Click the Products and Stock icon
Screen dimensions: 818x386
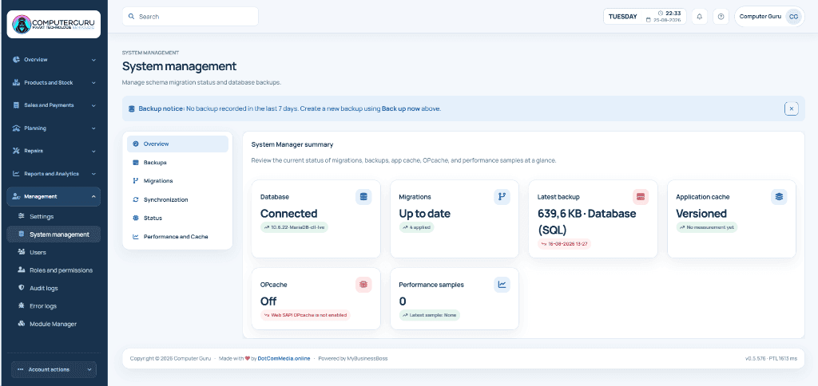[16, 82]
